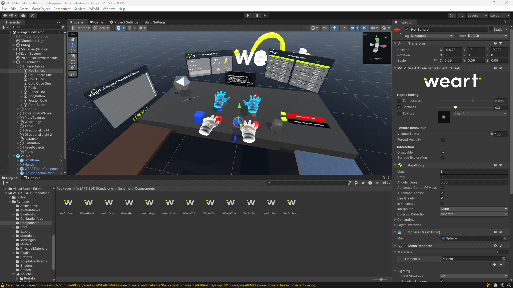Enable the Temperature haptic checkbox

[399, 101]
